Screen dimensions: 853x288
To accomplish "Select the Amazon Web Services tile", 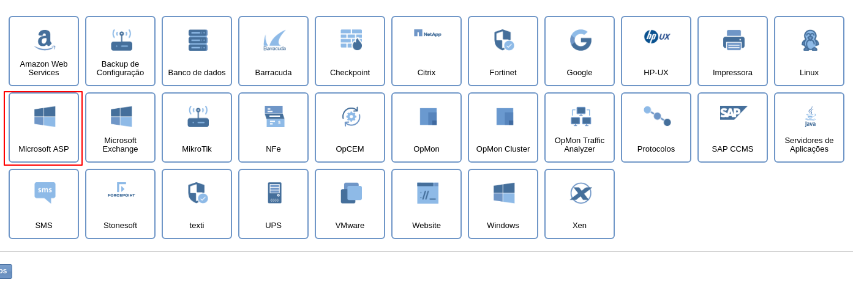I will point(43,51).
